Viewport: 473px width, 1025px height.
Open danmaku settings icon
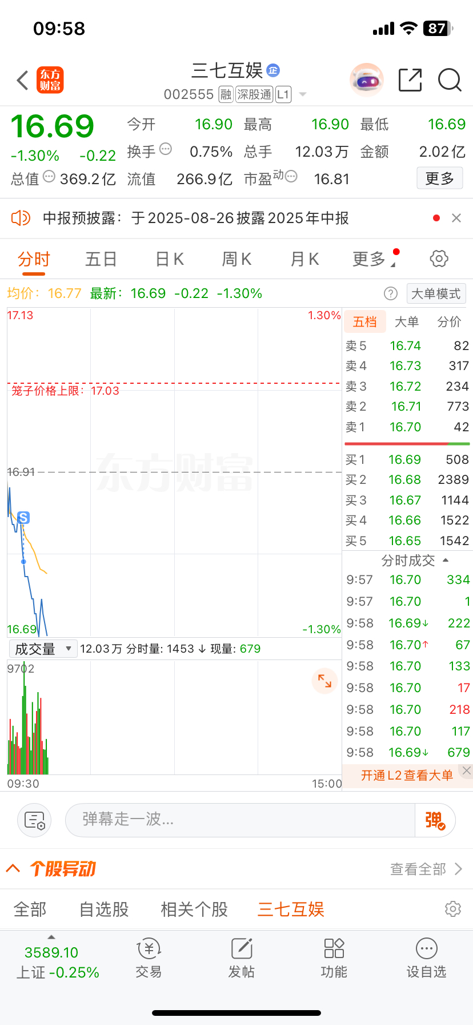click(x=34, y=820)
